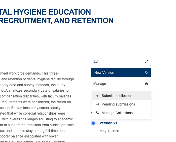Click the blue Version v1 timeline dot
Viewport: 176px width, 142px height.
(x=93, y=123)
